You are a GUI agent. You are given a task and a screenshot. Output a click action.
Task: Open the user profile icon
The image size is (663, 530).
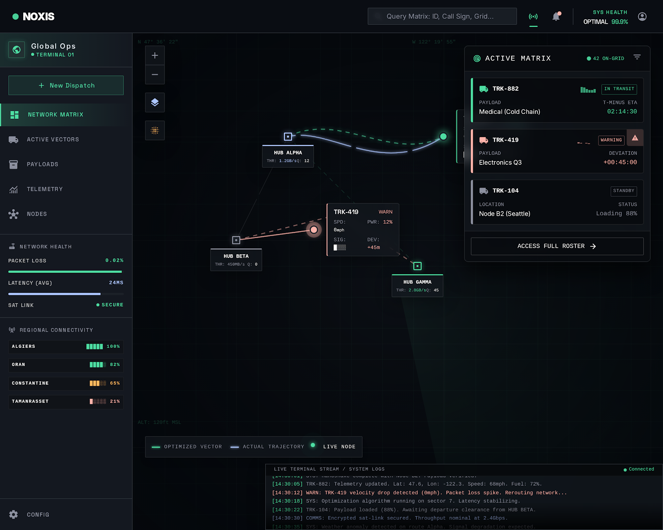tap(642, 17)
